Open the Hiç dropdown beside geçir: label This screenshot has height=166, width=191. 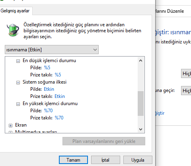(186, 91)
